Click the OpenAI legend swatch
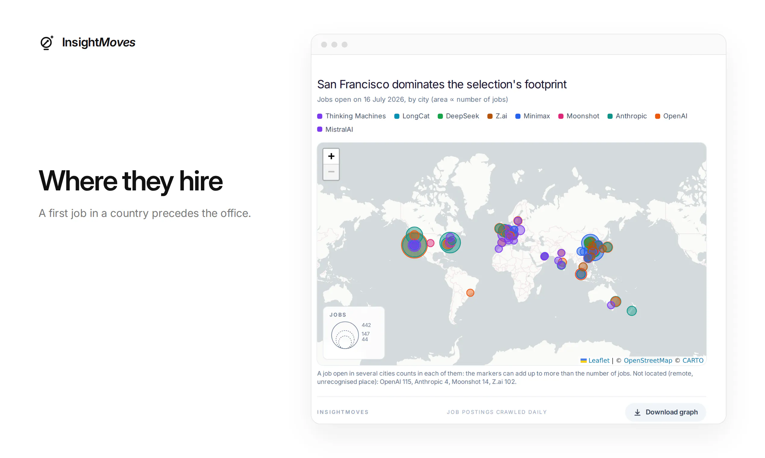 pos(658,116)
